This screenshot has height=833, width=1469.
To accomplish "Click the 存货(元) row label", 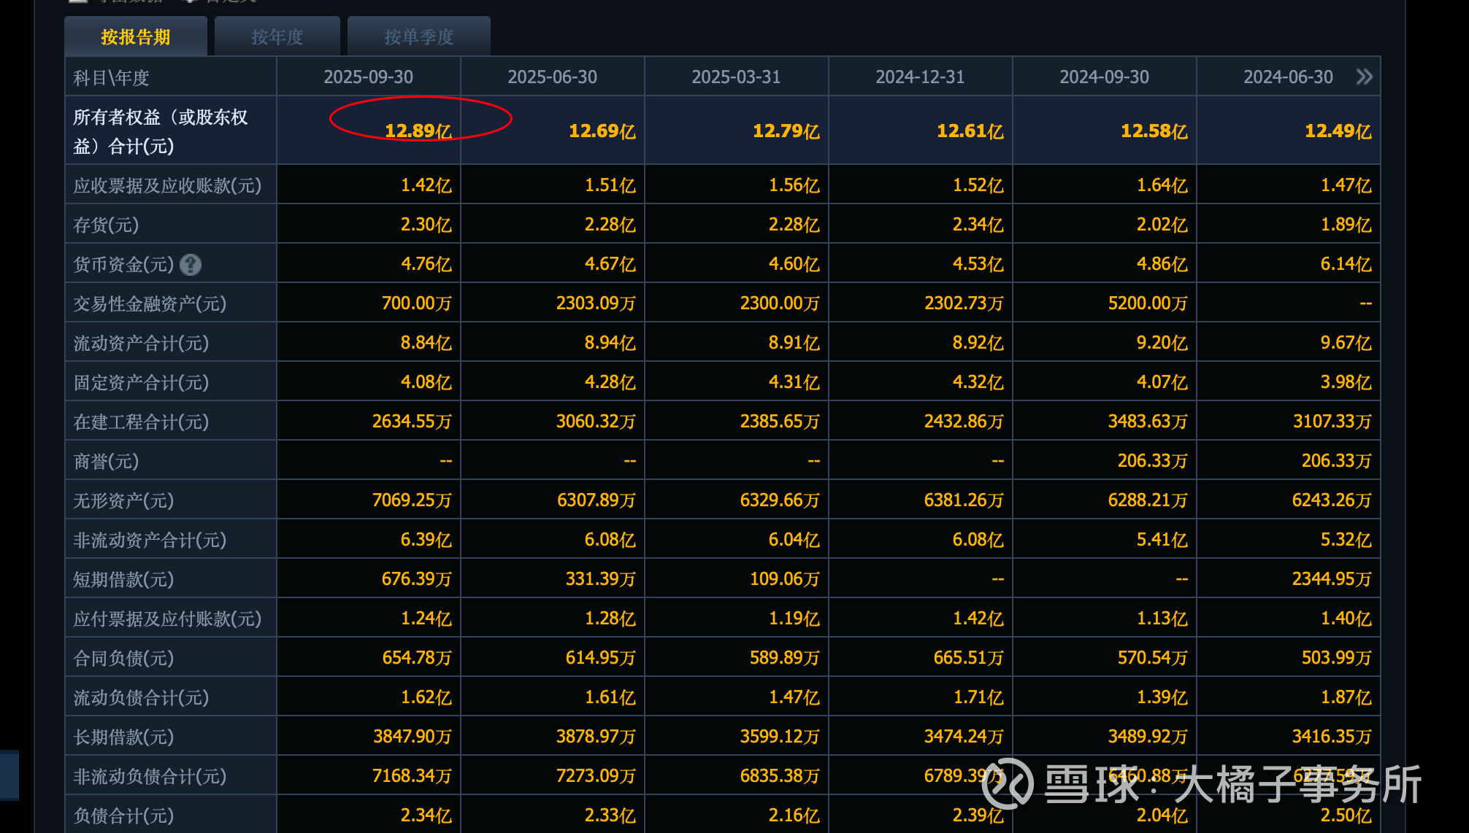I will [106, 225].
